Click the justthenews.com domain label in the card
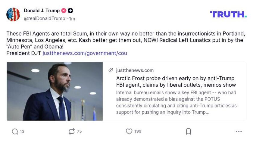 pyautogui.click(x=135, y=70)
